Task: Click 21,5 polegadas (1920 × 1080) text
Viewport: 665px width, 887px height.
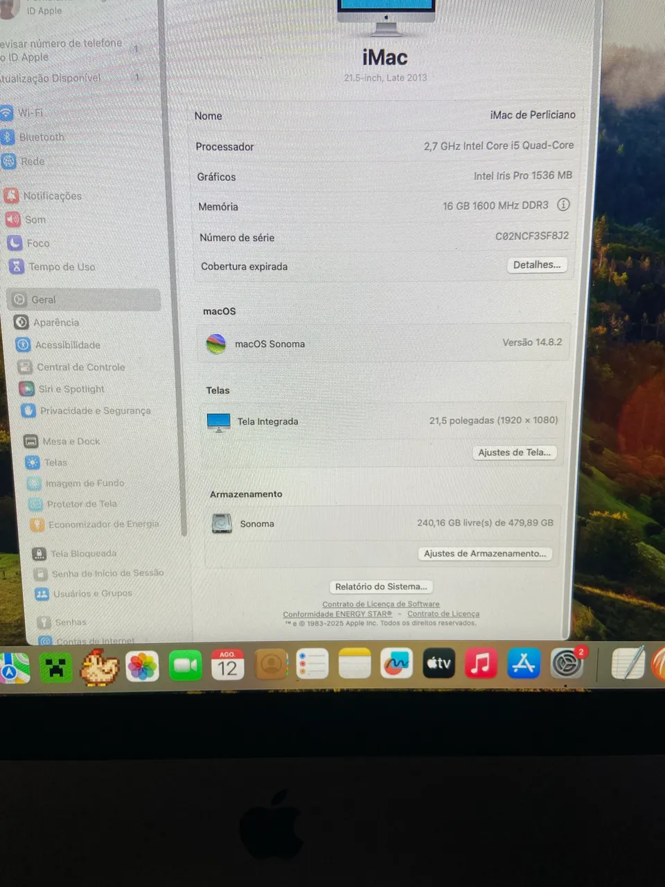Action: click(x=493, y=420)
